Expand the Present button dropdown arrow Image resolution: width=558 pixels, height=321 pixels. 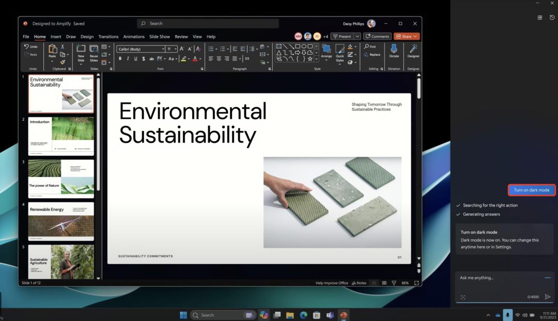[357, 37]
